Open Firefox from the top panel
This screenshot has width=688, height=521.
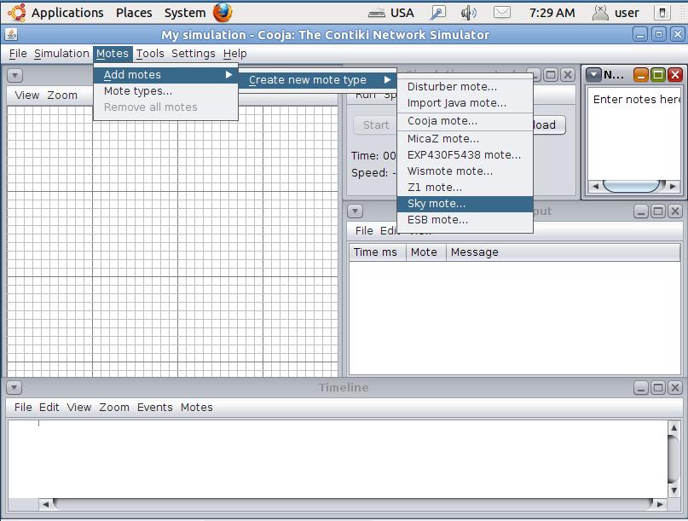pyautogui.click(x=223, y=12)
